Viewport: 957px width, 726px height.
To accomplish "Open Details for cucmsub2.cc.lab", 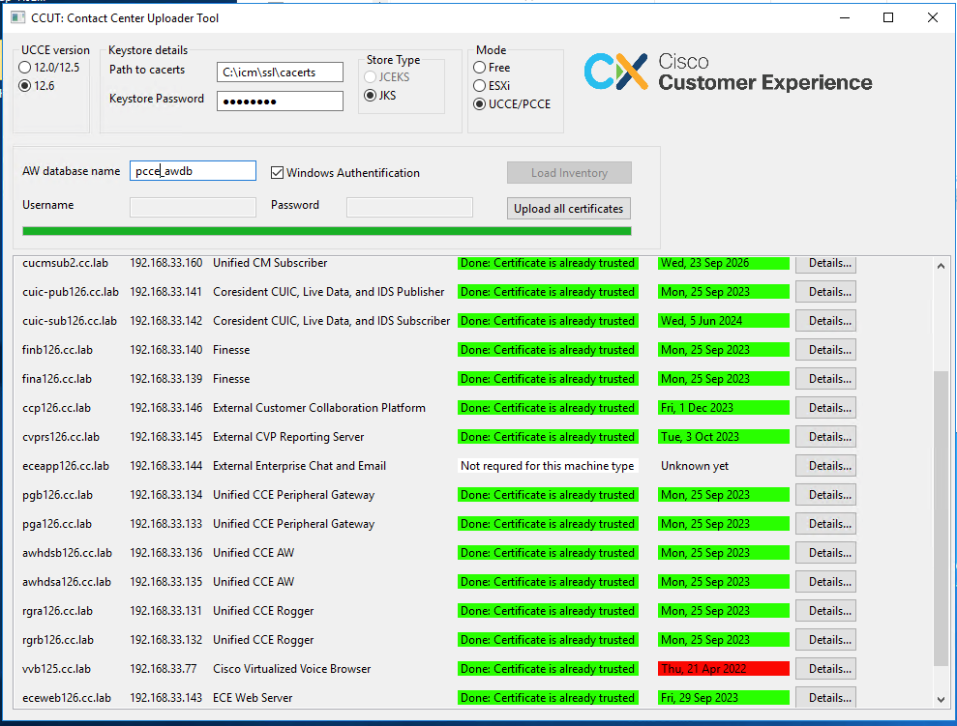I will point(825,264).
